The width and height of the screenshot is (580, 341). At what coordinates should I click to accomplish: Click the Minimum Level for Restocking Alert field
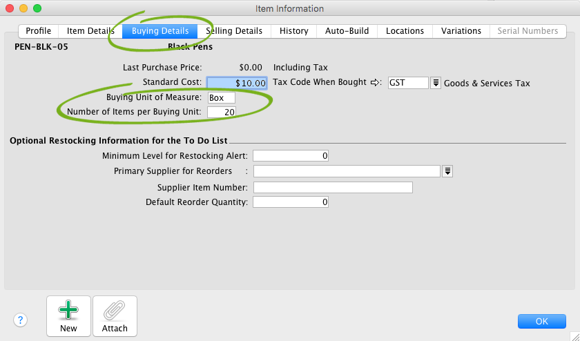pos(291,156)
